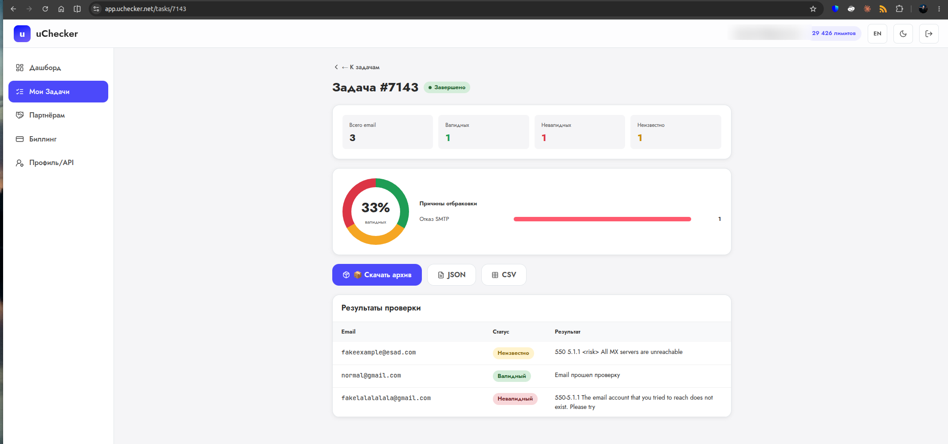The width and height of the screenshot is (948, 444).
Task: Click the Валидных stat card
Action: click(x=484, y=132)
